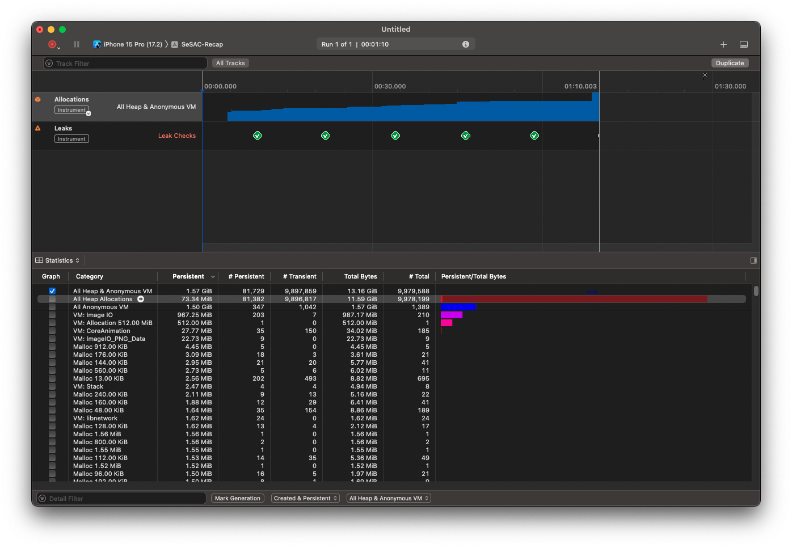Click the Duplicate button
Screen dimensions: 792x548
pyautogui.click(x=730, y=63)
